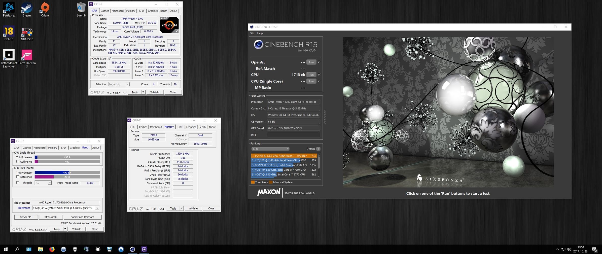
Task: Open the NordVPN mountain taskbar icon
Action: pyautogui.click(x=121, y=249)
